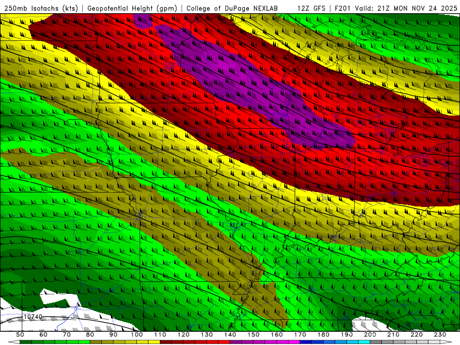Click the 150 value on the color scale
The height and width of the screenshot is (345, 460).
point(253,335)
